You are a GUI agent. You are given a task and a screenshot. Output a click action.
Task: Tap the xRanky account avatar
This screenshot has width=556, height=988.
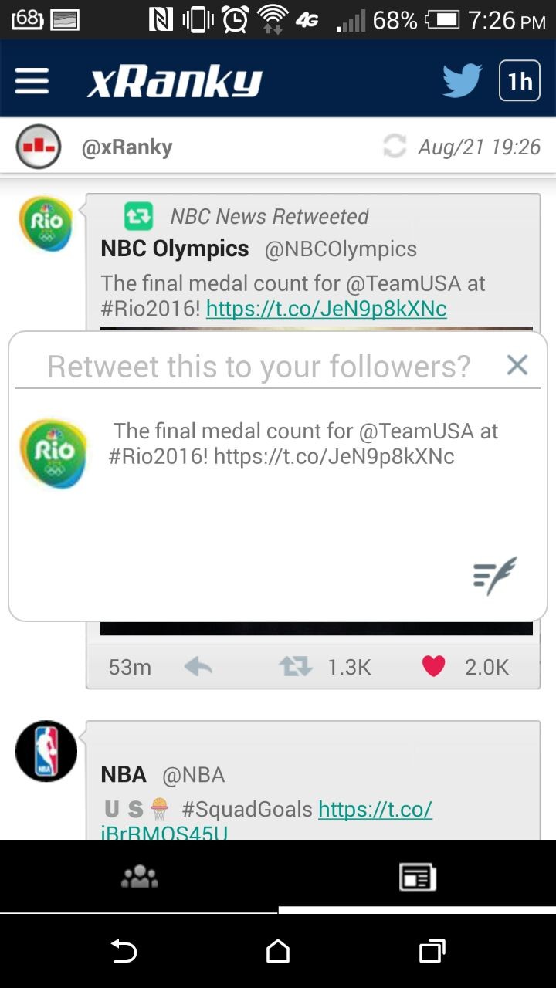tap(38, 147)
